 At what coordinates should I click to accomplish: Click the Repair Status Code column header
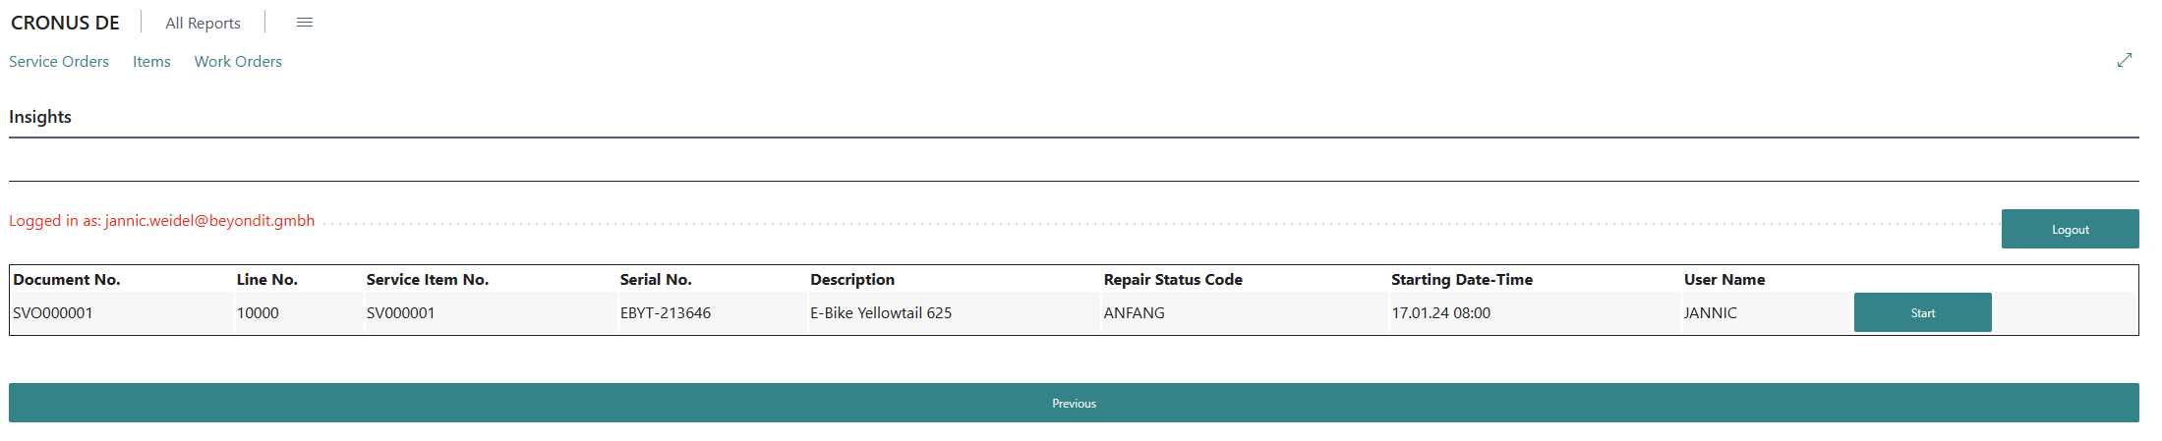pyautogui.click(x=1173, y=280)
